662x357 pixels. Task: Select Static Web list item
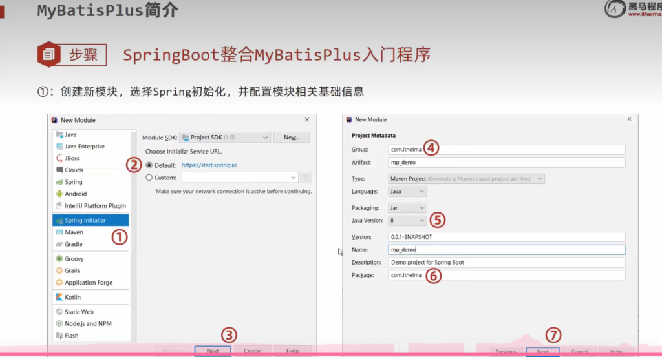click(x=79, y=312)
